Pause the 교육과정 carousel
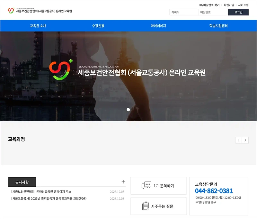Viewport: 257px width, 219px height. coord(239,140)
